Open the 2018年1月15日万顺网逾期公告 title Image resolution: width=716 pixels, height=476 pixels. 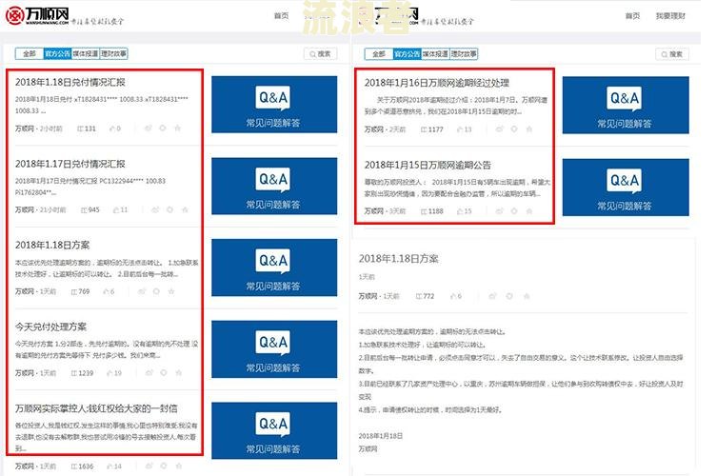point(428,166)
